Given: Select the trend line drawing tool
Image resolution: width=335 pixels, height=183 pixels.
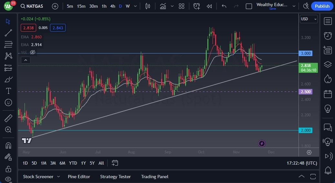Looking at the screenshot, I should tap(8, 33).
